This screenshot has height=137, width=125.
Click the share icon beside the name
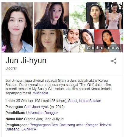tap(114, 61)
